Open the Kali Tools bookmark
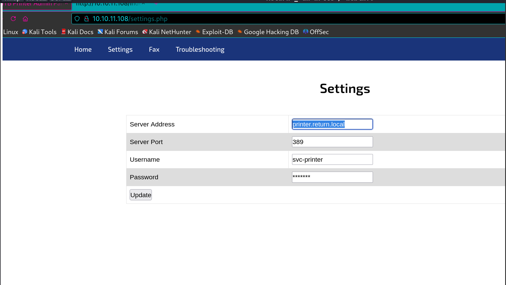 [x=39, y=32]
